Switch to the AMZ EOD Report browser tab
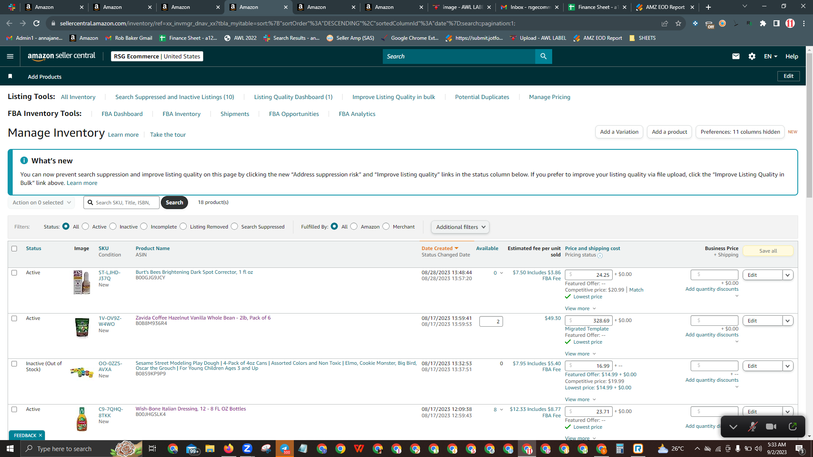This screenshot has height=457, width=813. pyautogui.click(x=665, y=7)
